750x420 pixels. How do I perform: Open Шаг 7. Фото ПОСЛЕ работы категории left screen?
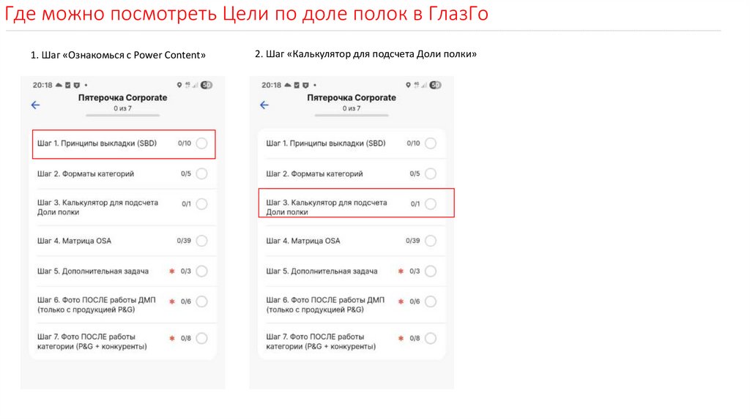coord(123,341)
